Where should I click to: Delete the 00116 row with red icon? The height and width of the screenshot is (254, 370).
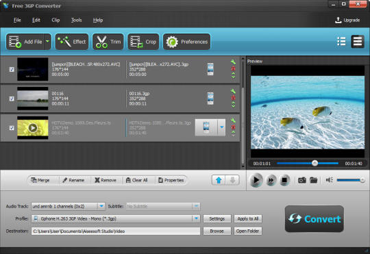[233, 98]
